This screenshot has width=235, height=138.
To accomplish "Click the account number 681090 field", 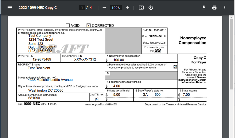I will [x=34, y=98].
